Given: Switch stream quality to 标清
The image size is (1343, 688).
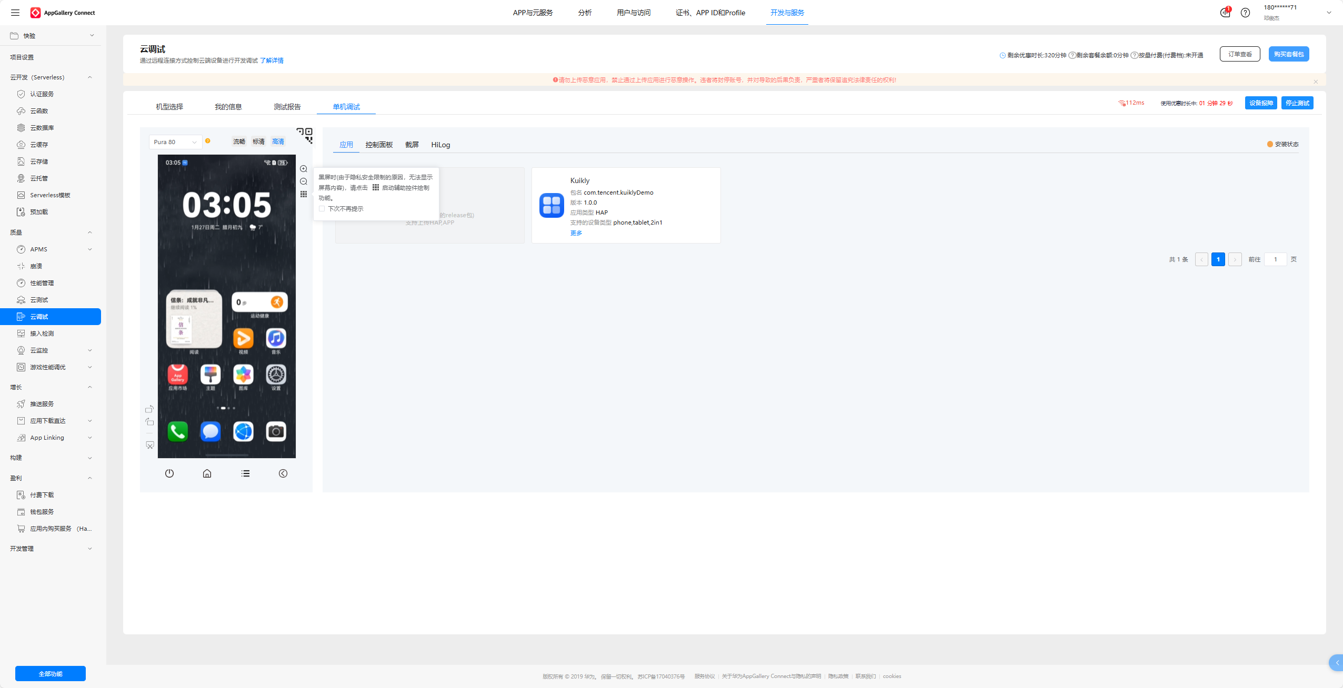Looking at the screenshot, I should (258, 141).
